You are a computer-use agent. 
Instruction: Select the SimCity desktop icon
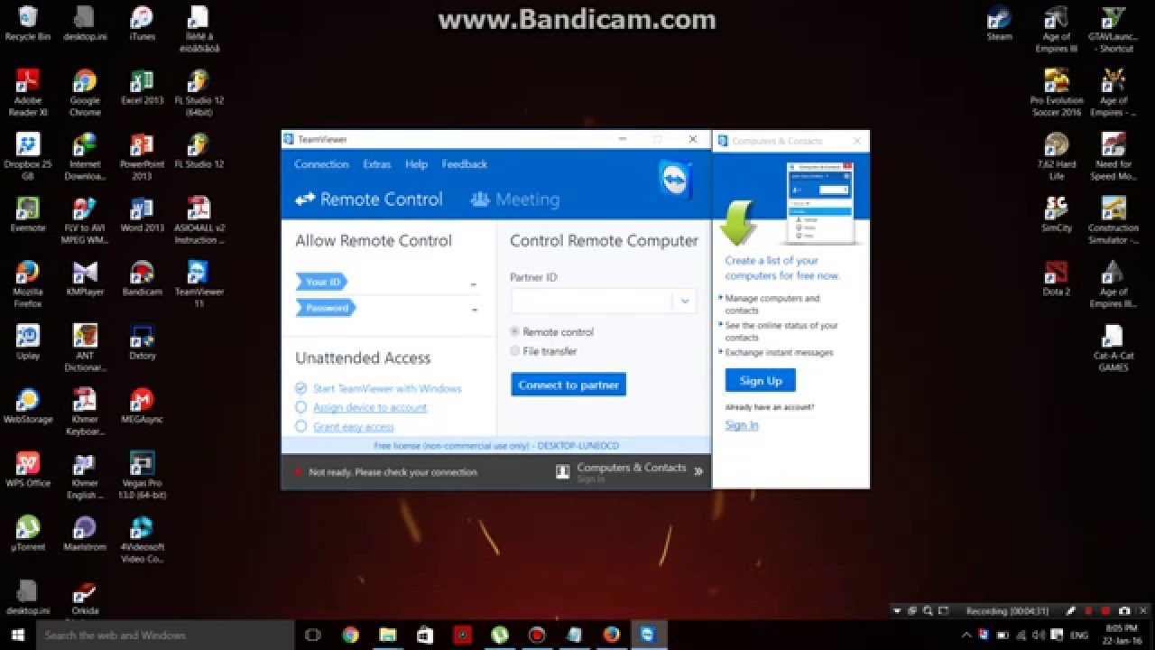1056,215
